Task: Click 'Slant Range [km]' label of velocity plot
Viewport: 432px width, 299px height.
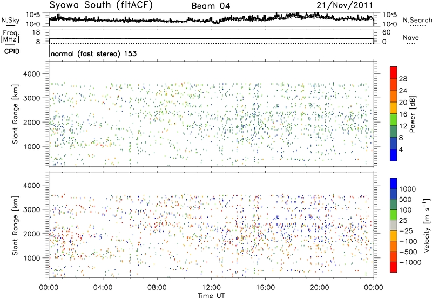Action: tap(15, 226)
